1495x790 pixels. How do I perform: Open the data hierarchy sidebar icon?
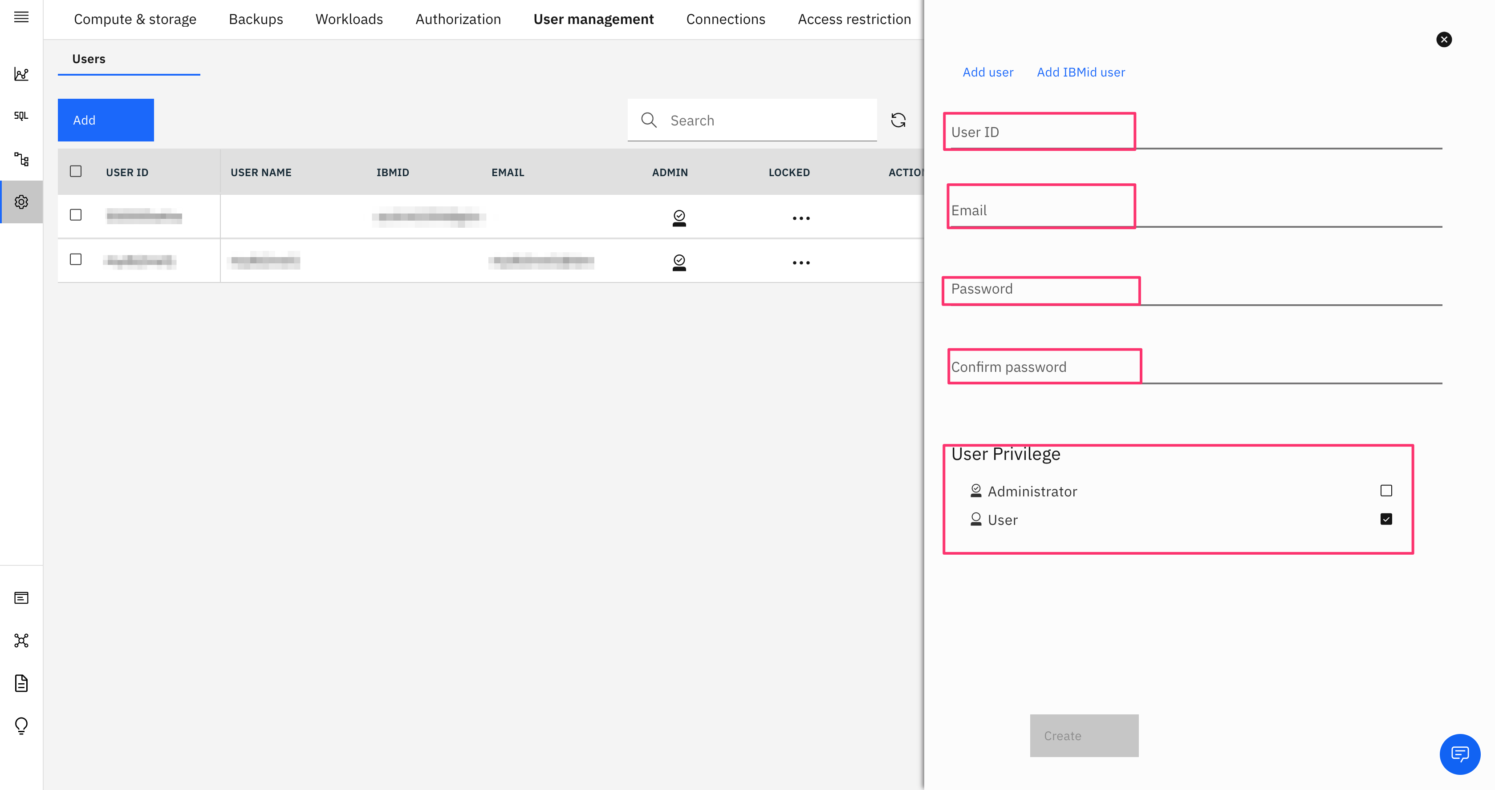(21, 159)
